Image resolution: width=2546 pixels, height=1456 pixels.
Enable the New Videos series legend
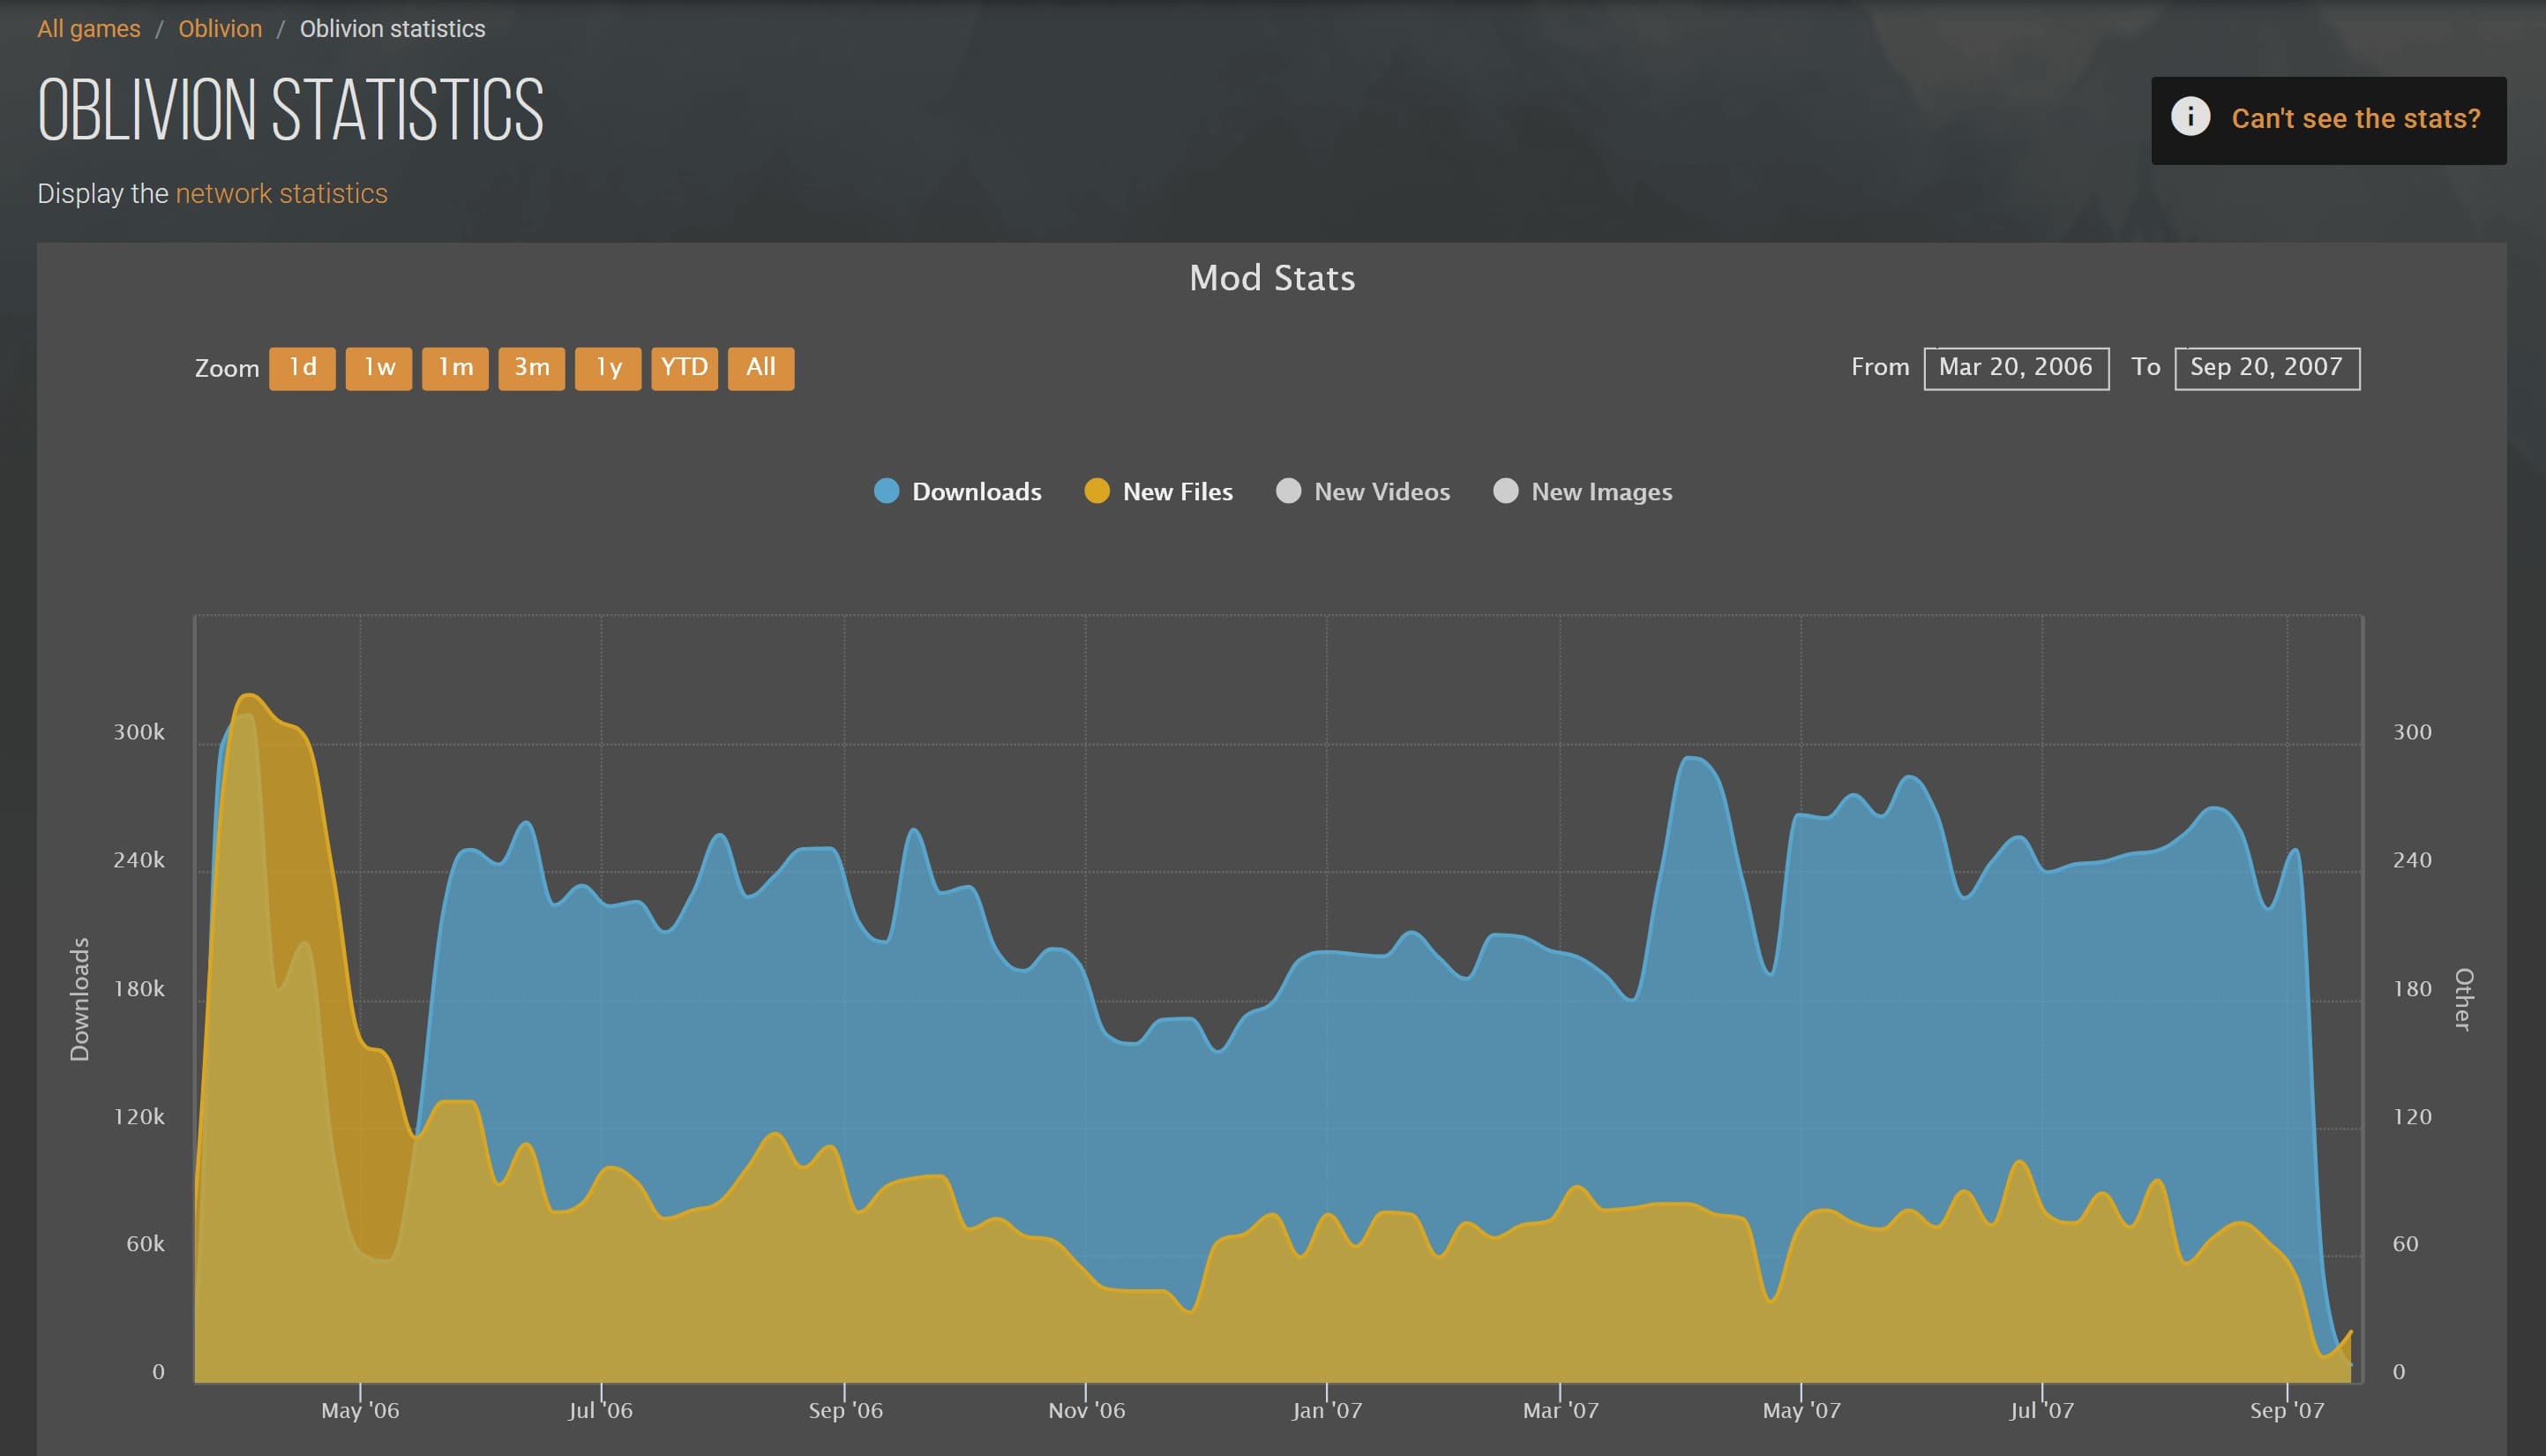tap(1381, 492)
